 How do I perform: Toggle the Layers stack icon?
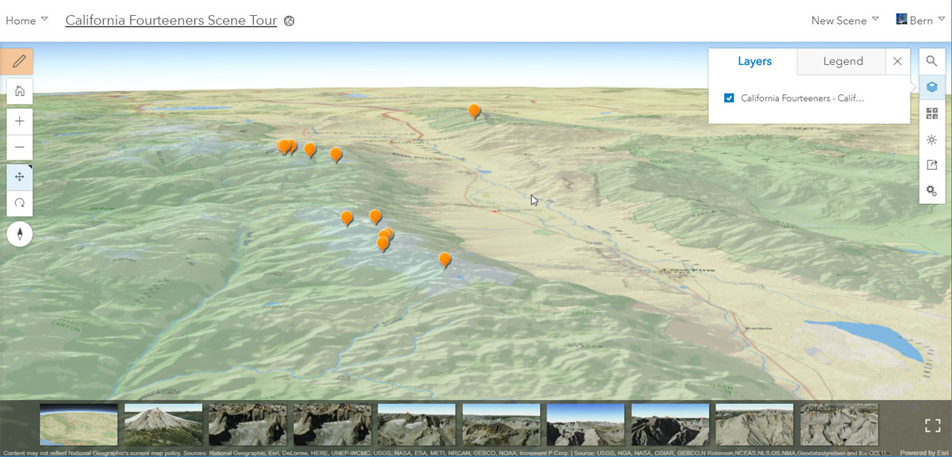(932, 87)
